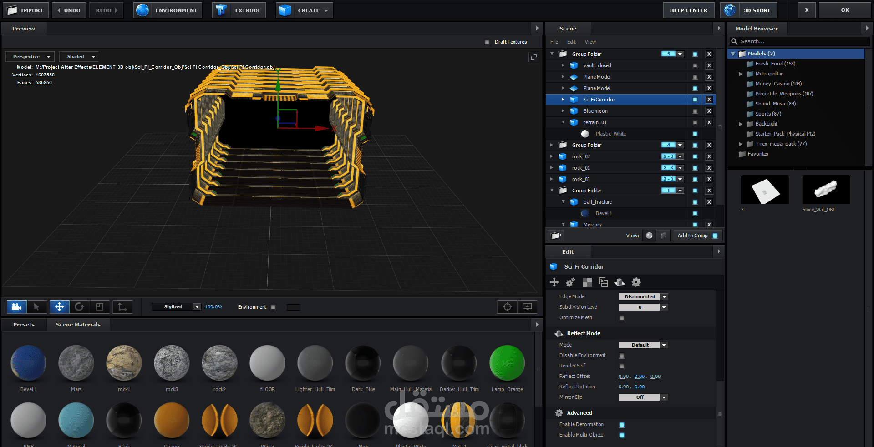Toggle the Optimize Mesh checkbox
The image size is (874, 447).
click(x=622, y=318)
